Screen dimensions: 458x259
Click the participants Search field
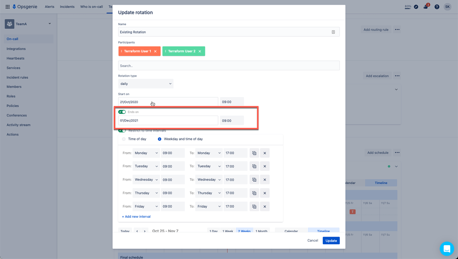click(x=229, y=66)
